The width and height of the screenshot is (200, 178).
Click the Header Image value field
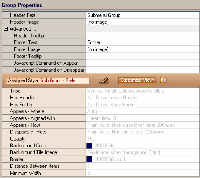pos(143,22)
